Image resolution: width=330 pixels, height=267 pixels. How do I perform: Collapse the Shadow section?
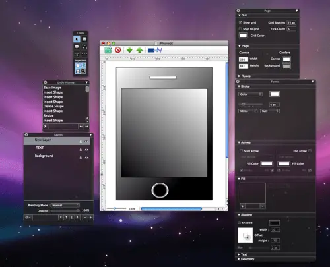239,214
